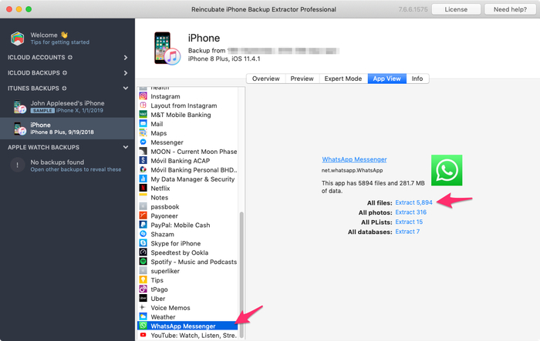Click the Welcome logo icon in sidebar
The width and height of the screenshot is (540, 341).
(17, 38)
